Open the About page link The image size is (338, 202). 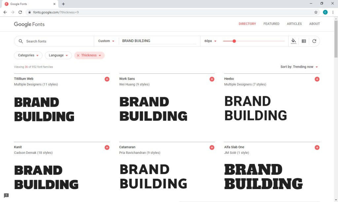coord(314,24)
